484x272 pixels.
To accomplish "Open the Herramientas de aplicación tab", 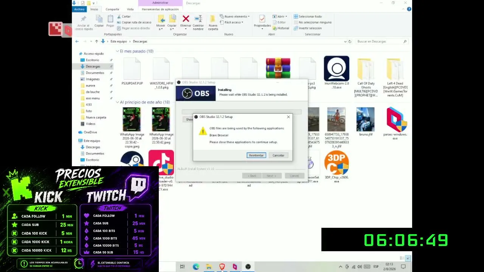I will coord(160,9).
